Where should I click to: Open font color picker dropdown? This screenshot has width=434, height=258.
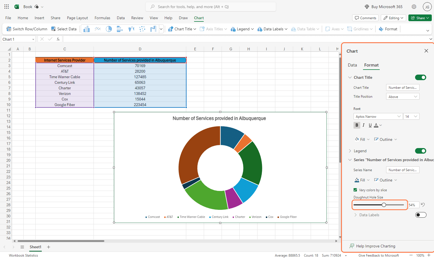coord(381,125)
